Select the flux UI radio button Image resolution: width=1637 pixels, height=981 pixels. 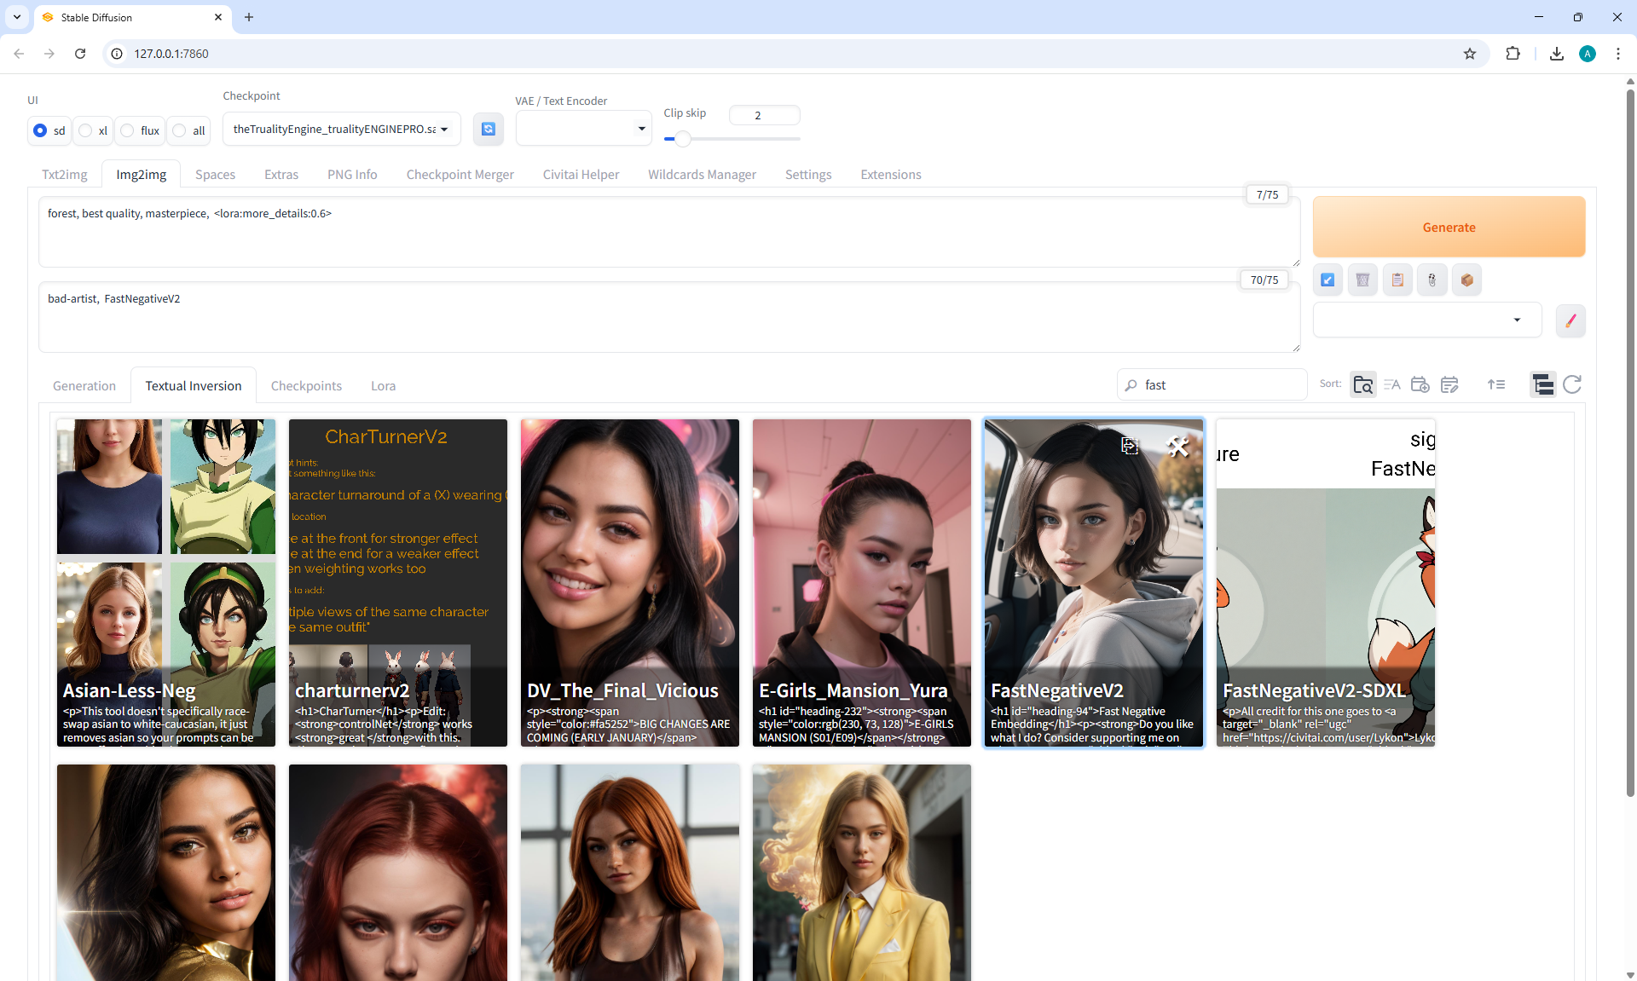[128, 130]
